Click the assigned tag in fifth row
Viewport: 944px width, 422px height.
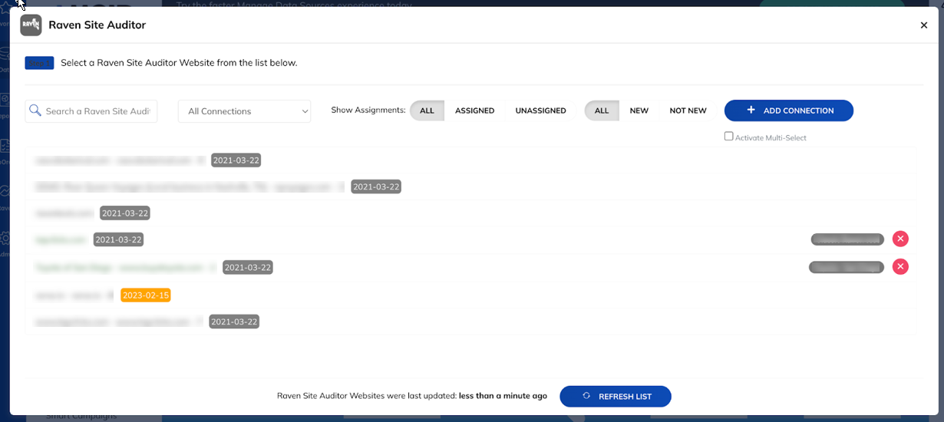point(847,267)
